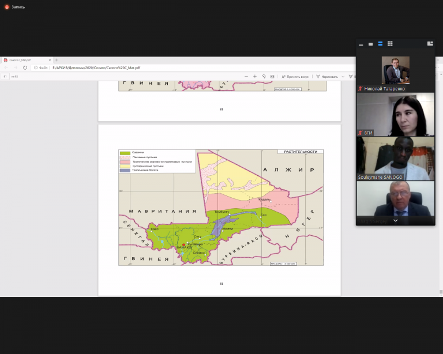The image size is (443, 354).
Task: Toggle the video panel pop-out at the top right
Action: 430,44
